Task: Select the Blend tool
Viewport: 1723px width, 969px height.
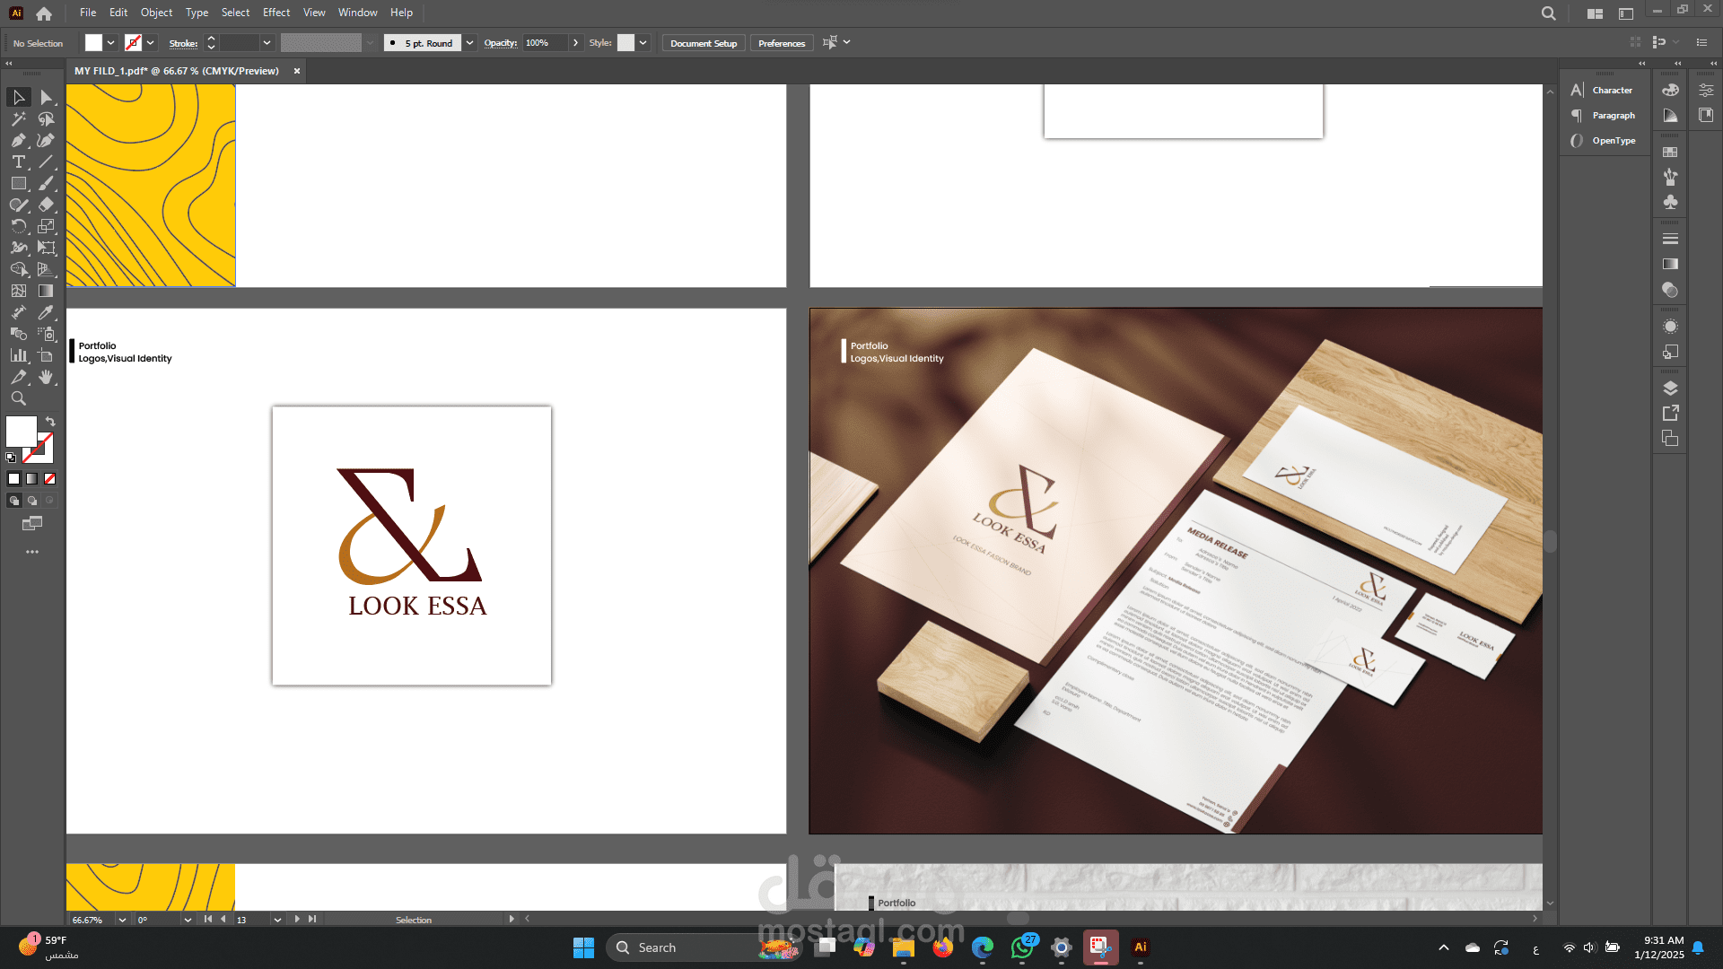Action: [19, 334]
